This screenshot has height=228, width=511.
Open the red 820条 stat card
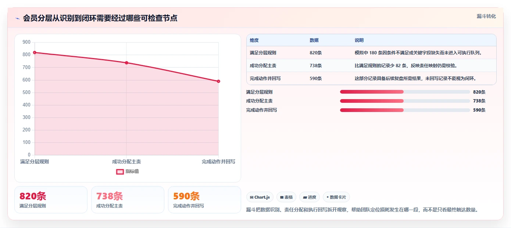(51, 200)
